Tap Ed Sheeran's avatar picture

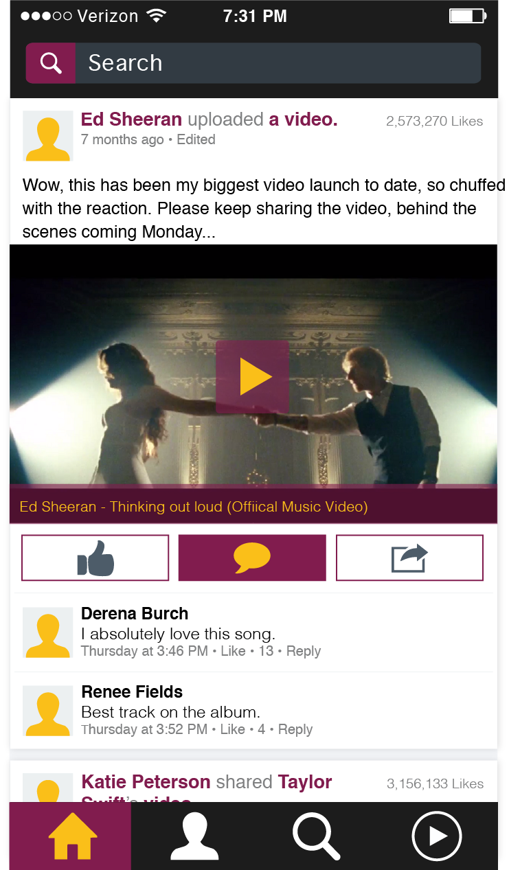coord(48,136)
